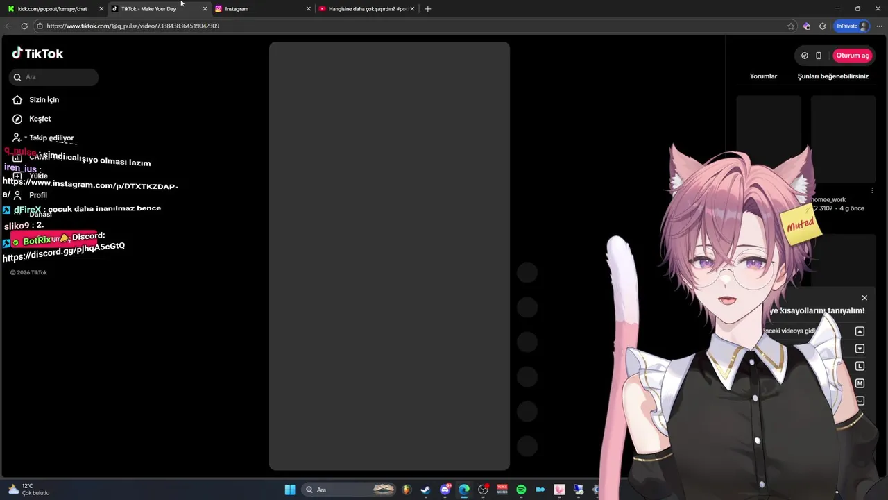Click the Oturum aç login button
This screenshot has width=888, height=500.
[x=852, y=56]
